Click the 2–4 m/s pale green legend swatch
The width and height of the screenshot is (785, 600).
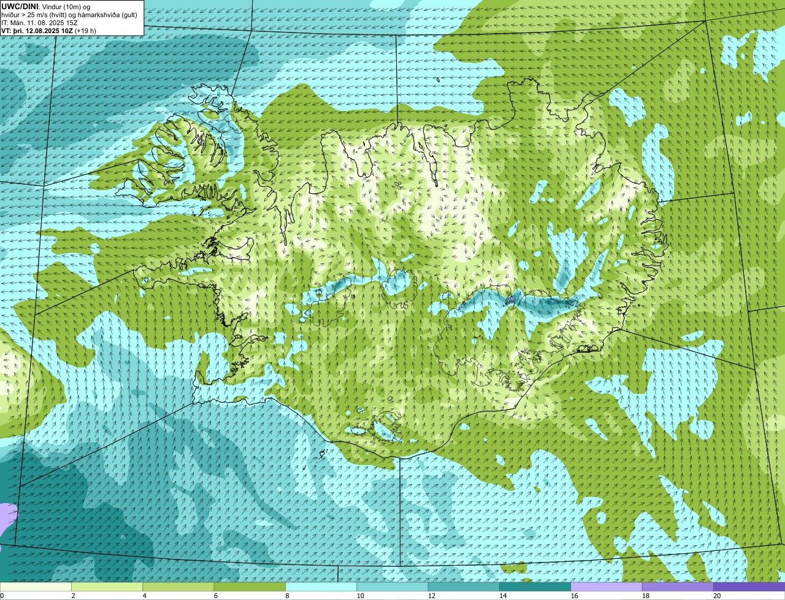pos(107,587)
